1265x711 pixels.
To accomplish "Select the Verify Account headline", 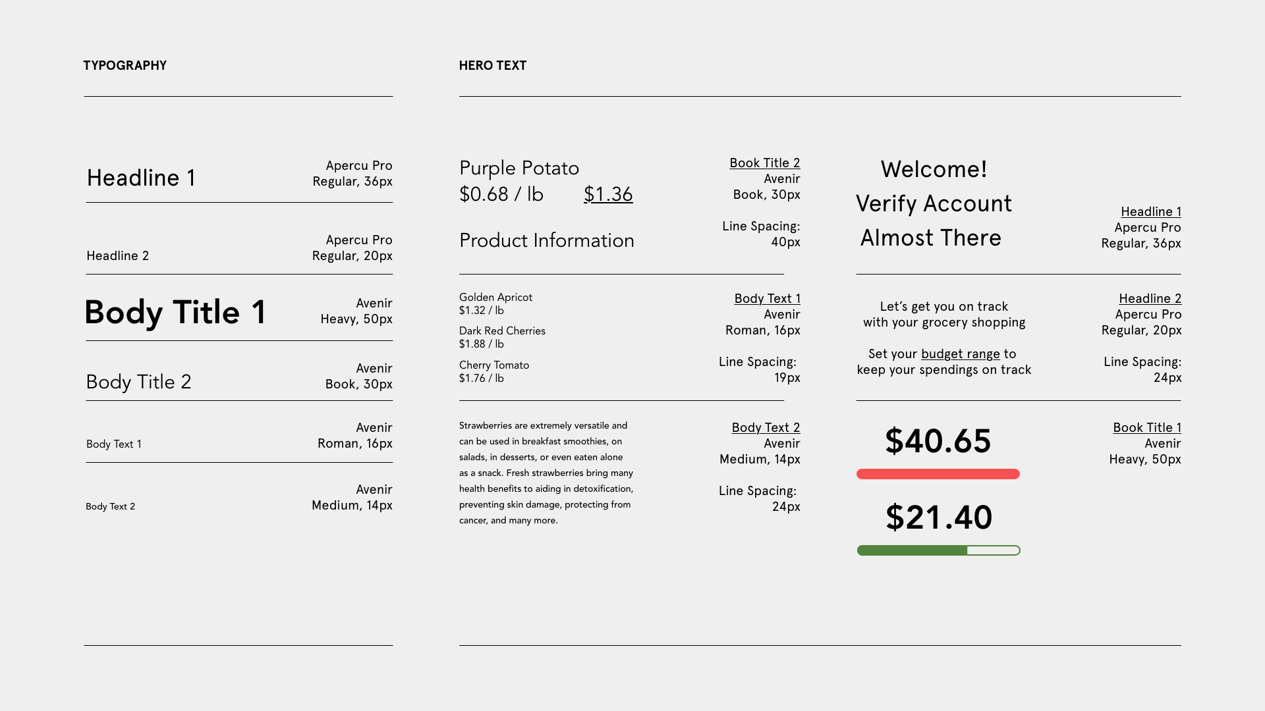I will coord(934,204).
